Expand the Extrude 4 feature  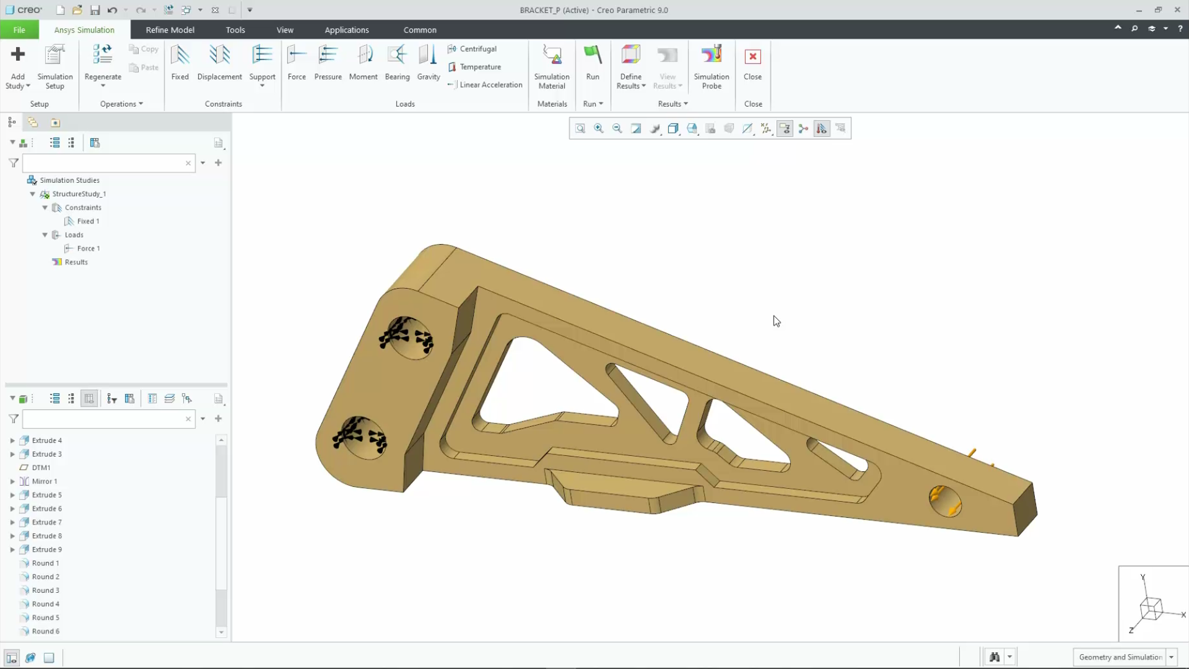click(x=12, y=440)
